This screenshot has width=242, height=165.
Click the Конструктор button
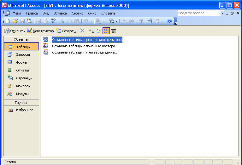pyautogui.click(x=40, y=31)
